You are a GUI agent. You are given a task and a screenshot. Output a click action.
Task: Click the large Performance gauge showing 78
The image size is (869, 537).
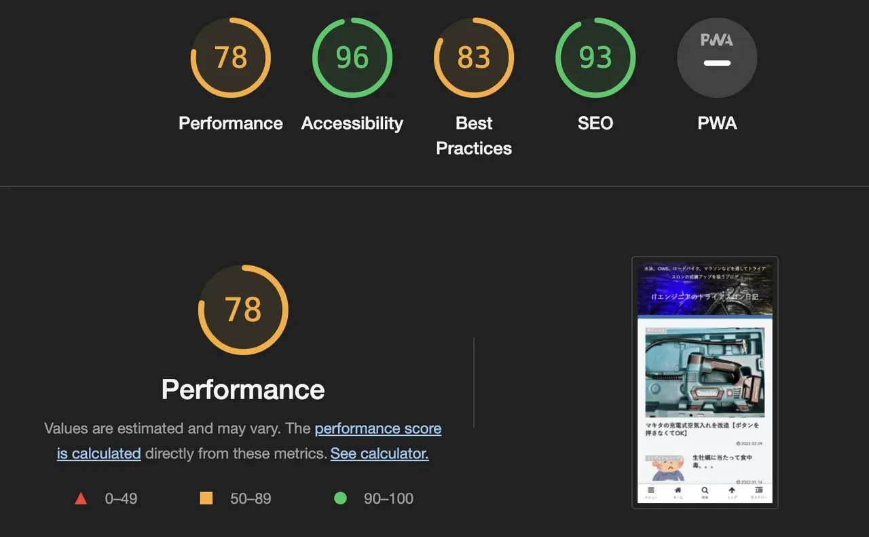[x=243, y=310]
